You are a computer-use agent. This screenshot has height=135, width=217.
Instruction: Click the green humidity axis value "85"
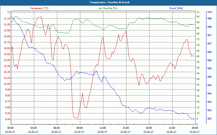[x=198, y=28]
